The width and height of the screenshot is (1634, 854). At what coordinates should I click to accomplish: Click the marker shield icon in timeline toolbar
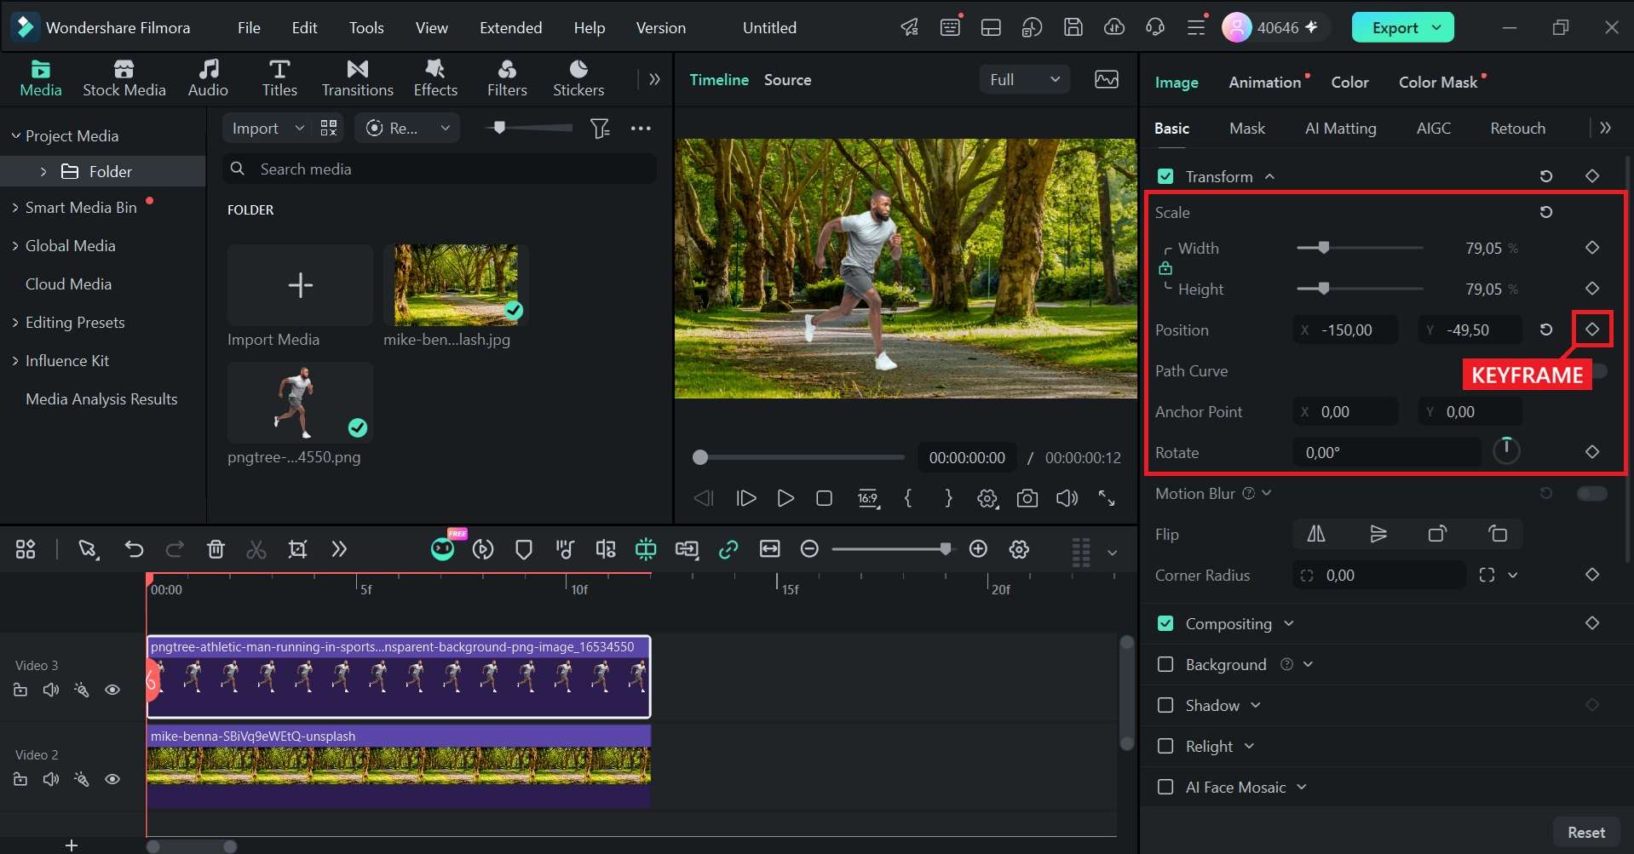coord(524,549)
